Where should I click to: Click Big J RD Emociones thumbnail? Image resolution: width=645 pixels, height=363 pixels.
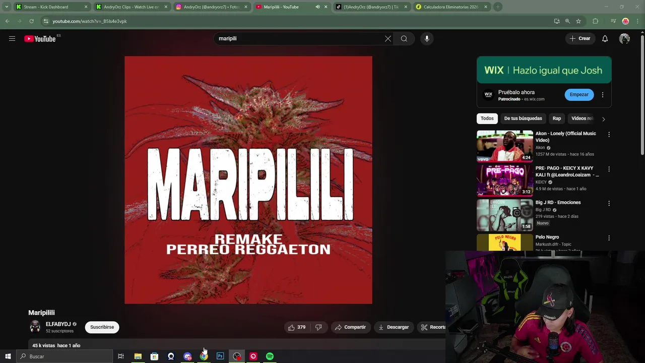(505, 215)
